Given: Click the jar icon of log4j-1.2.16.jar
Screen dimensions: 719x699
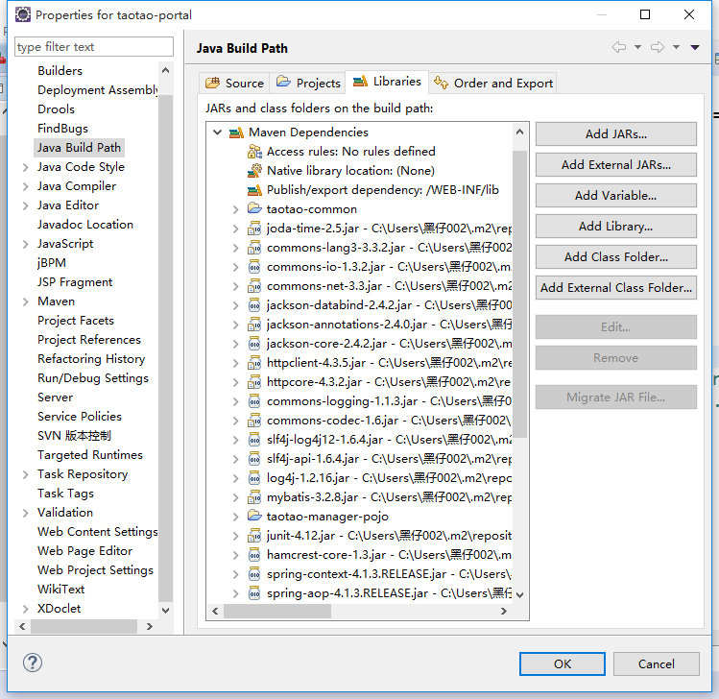Looking at the screenshot, I should pyautogui.click(x=254, y=478).
